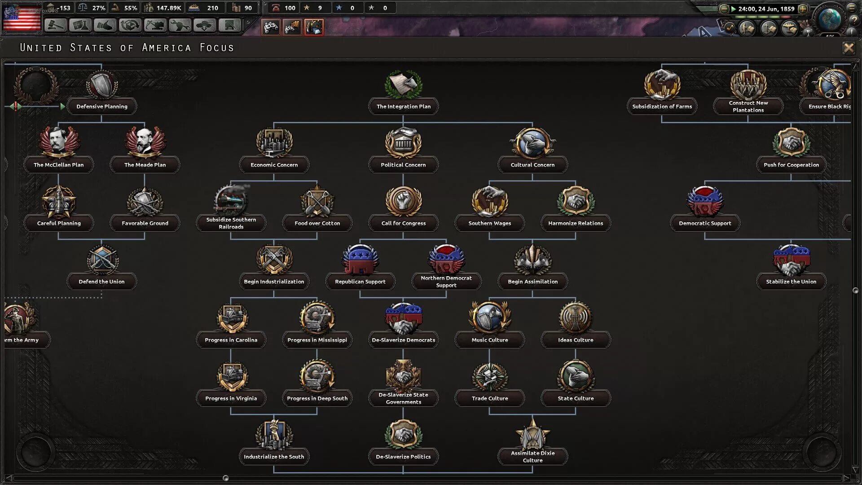862x485 pixels.
Task: Toggle the first binoculars map mode
Action: (x=271, y=27)
